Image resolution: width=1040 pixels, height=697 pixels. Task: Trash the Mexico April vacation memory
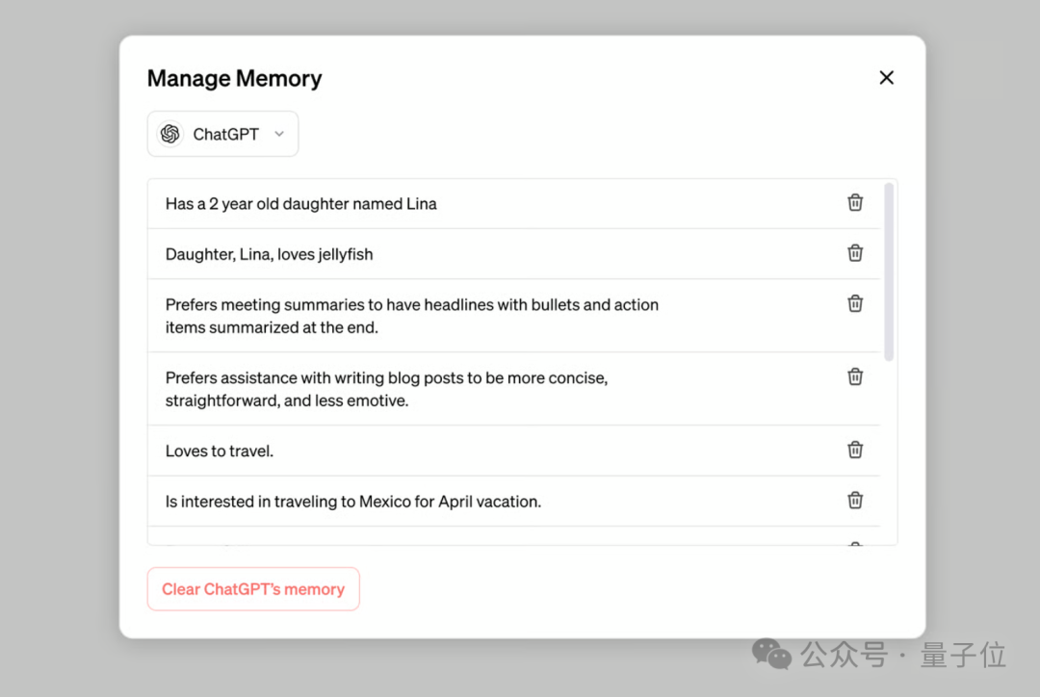tap(855, 500)
